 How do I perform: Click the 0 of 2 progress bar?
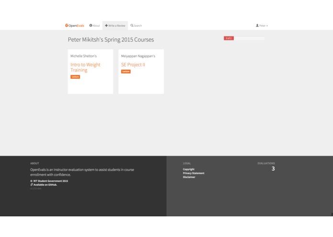tap(244, 38)
